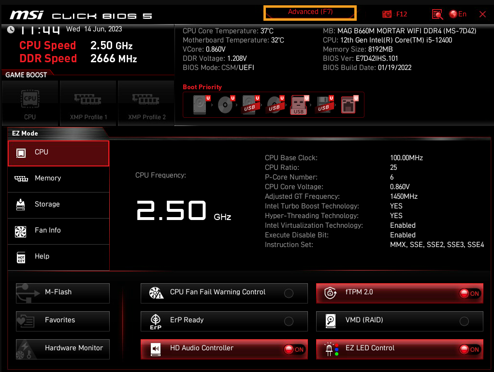This screenshot has width=494, height=372.
Task: Open the BIOS search magnifier icon
Action: pos(437,14)
